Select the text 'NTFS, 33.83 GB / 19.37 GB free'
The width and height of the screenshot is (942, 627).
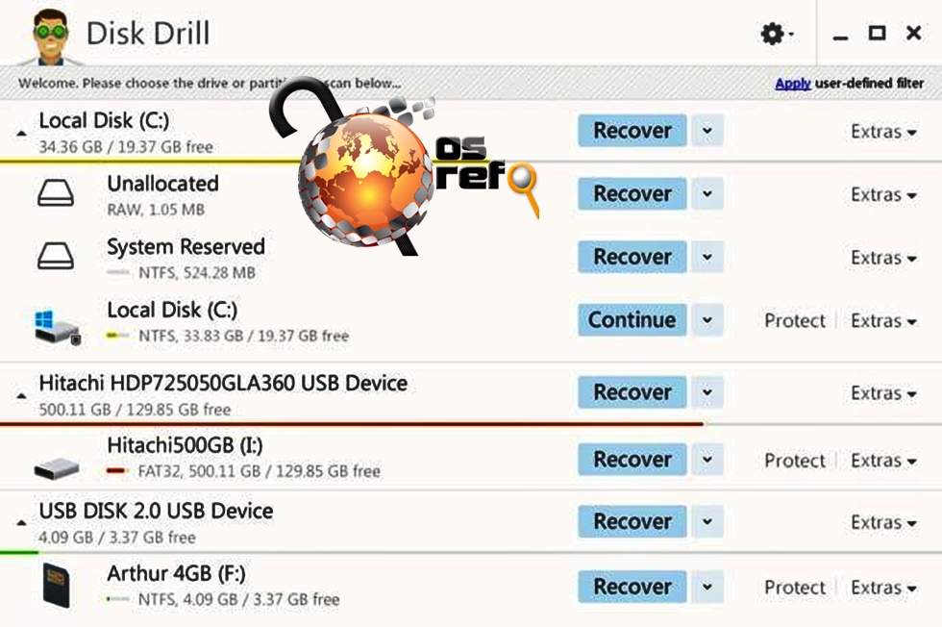point(243,336)
